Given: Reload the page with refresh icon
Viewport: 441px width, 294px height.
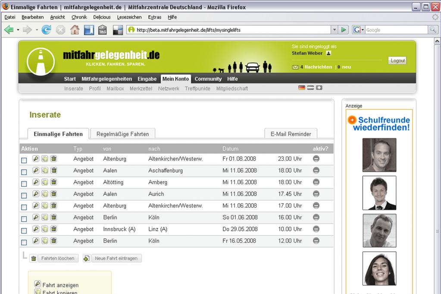Looking at the screenshot, I should [x=47, y=30].
